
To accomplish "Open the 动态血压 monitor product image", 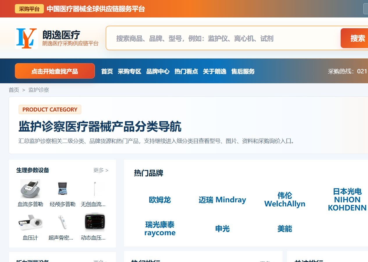I will click(95, 222).
